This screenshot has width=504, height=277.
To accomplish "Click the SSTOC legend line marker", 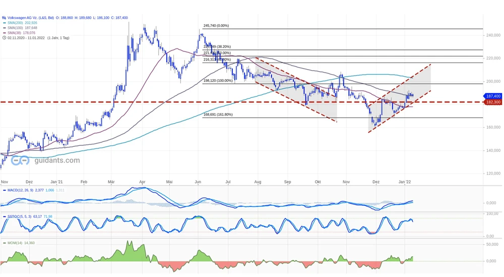I will tap(4, 216).
